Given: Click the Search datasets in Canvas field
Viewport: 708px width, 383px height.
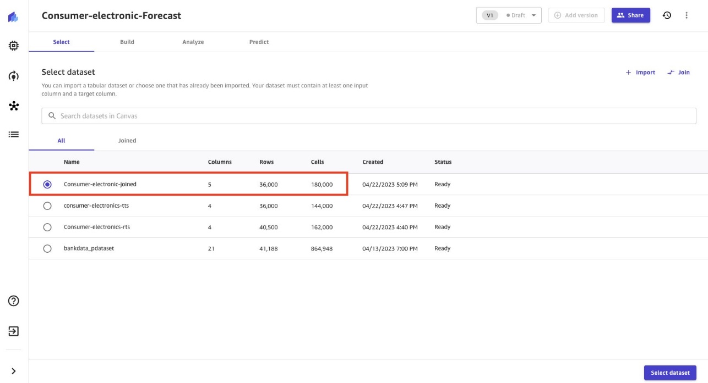Looking at the screenshot, I should tap(369, 116).
